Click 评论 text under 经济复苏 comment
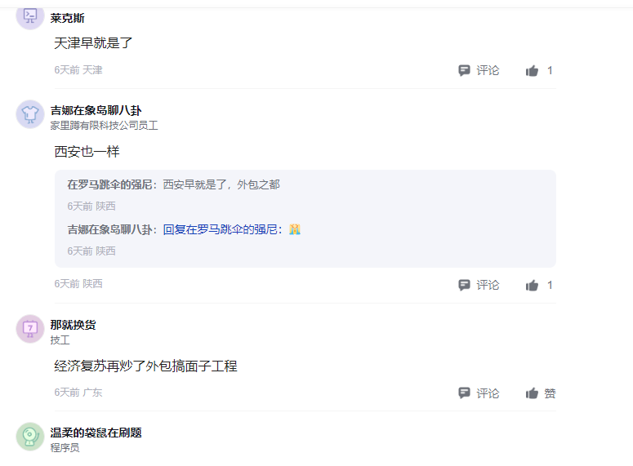The width and height of the screenshot is (633, 466). pos(488,393)
